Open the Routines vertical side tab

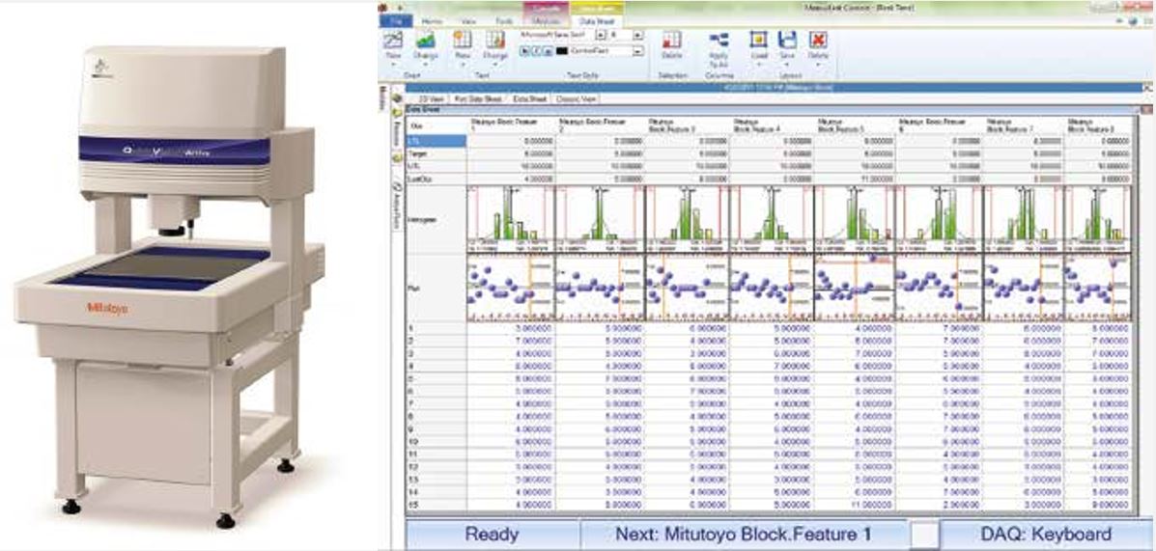pos(397,133)
